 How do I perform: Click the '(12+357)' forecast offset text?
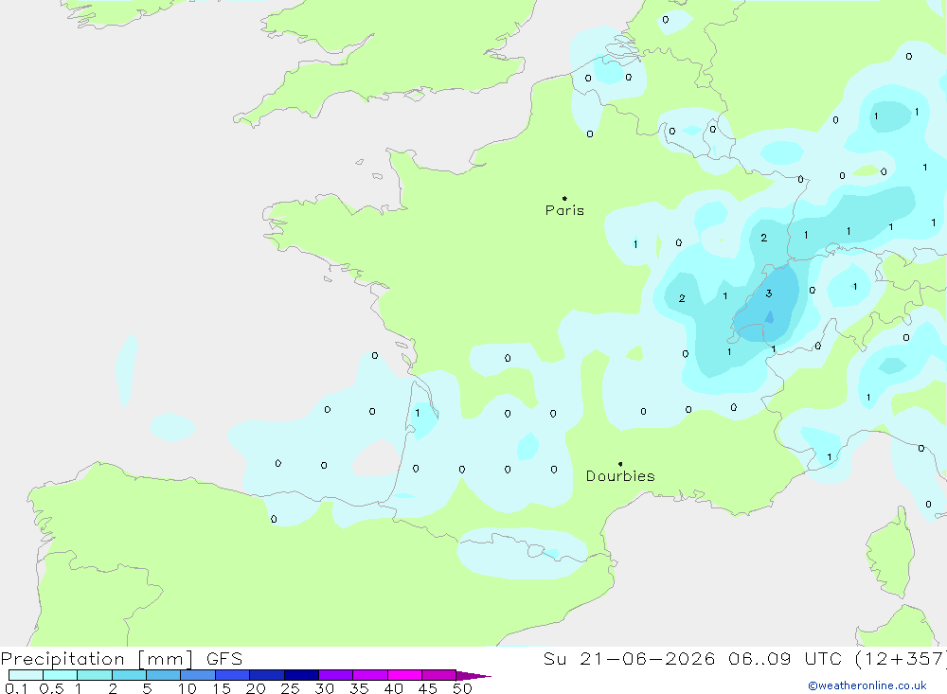[x=901, y=659]
